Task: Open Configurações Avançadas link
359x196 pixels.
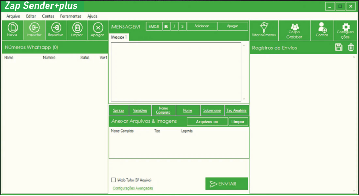Action: [x=133, y=188]
